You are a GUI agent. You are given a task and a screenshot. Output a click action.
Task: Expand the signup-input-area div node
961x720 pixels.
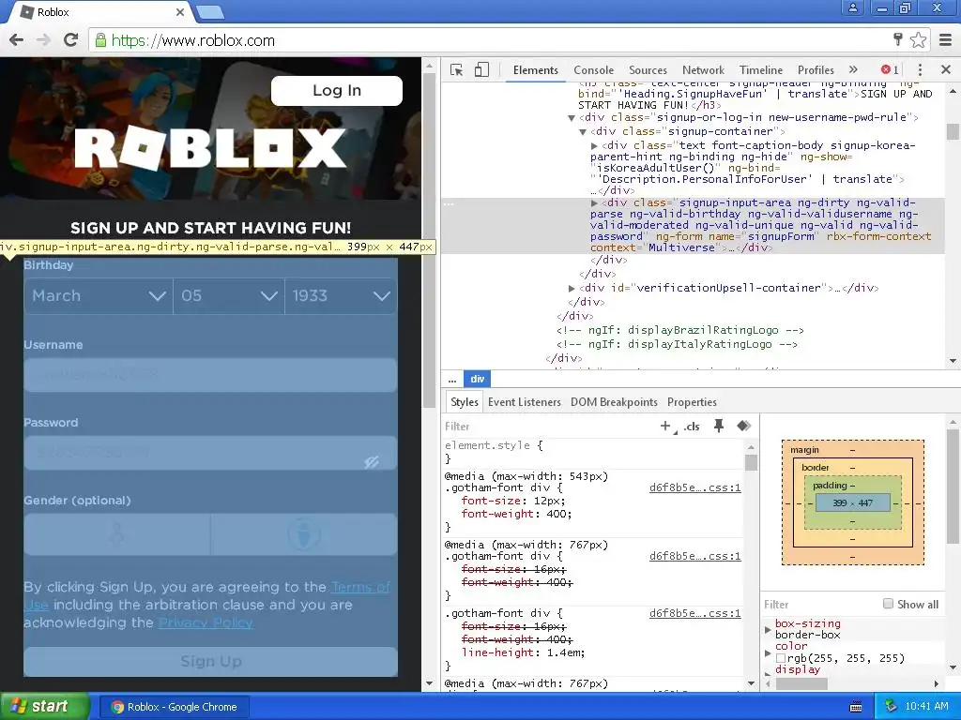coord(594,202)
